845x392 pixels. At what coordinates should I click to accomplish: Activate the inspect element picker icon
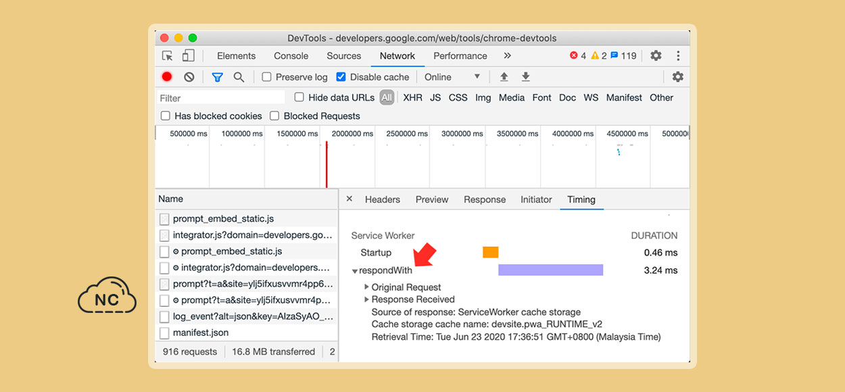tap(168, 56)
